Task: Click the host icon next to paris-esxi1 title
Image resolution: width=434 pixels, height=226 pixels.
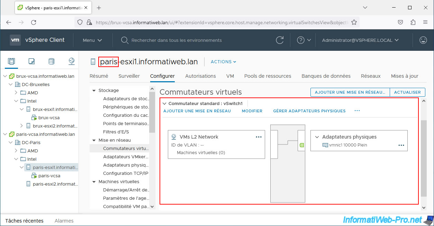Action: (93, 62)
